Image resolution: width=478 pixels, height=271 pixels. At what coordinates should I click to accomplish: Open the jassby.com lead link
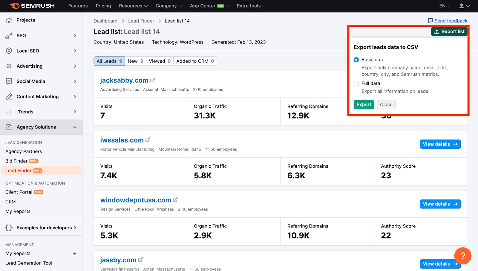pyautogui.click(x=118, y=260)
